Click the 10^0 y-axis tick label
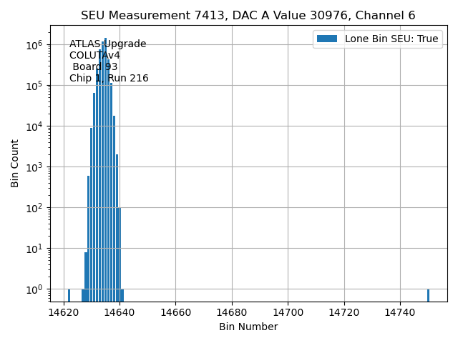 tap(35, 289)
